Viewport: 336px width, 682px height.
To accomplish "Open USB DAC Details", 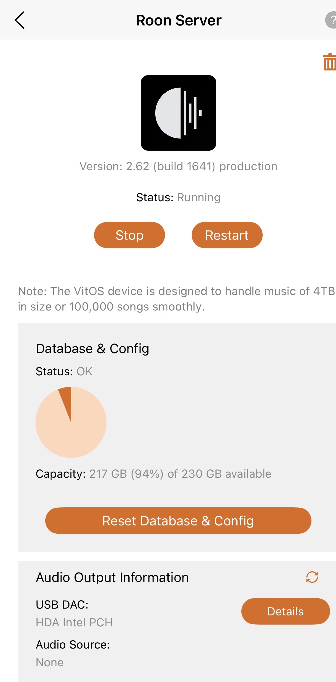I will coord(285,611).
